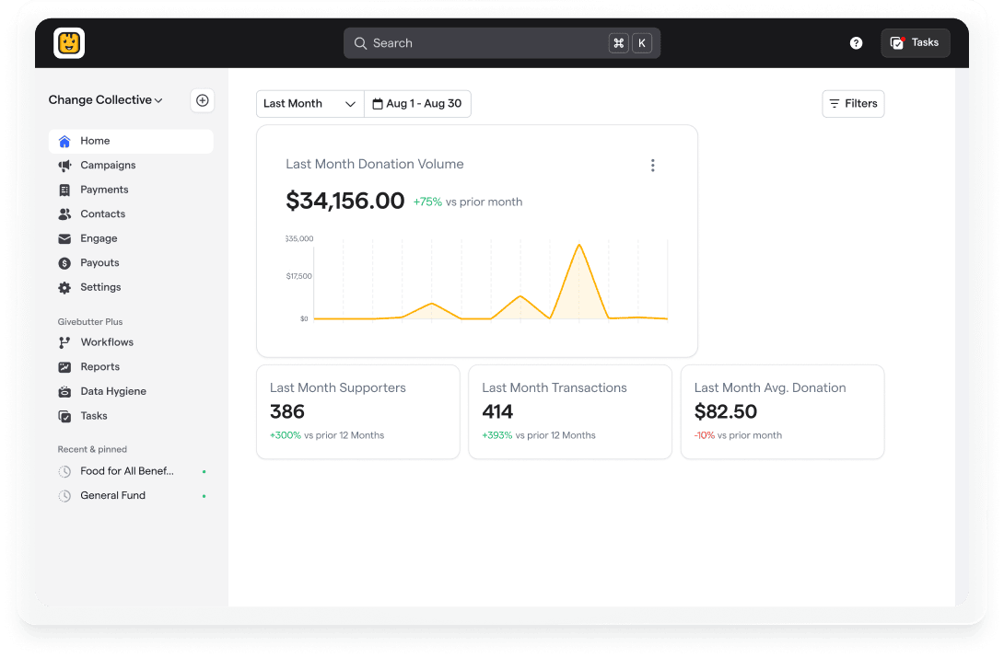Click the Payouts dollar icon
Screen dimensions: 1004x658
tap(64, 263)
